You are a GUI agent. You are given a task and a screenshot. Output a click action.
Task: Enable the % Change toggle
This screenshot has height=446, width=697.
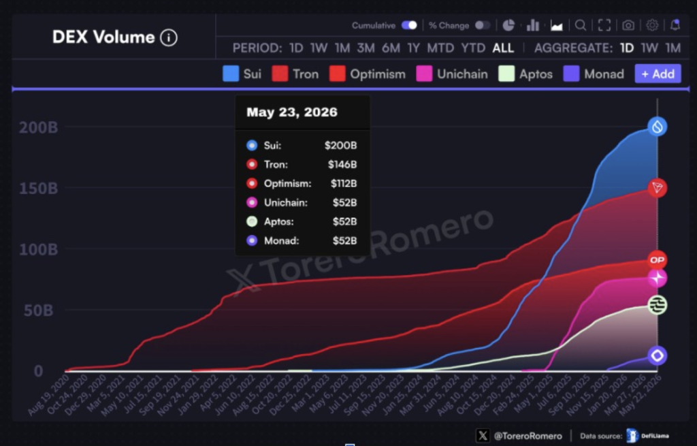pyautogui.click(x=483, y=25)
